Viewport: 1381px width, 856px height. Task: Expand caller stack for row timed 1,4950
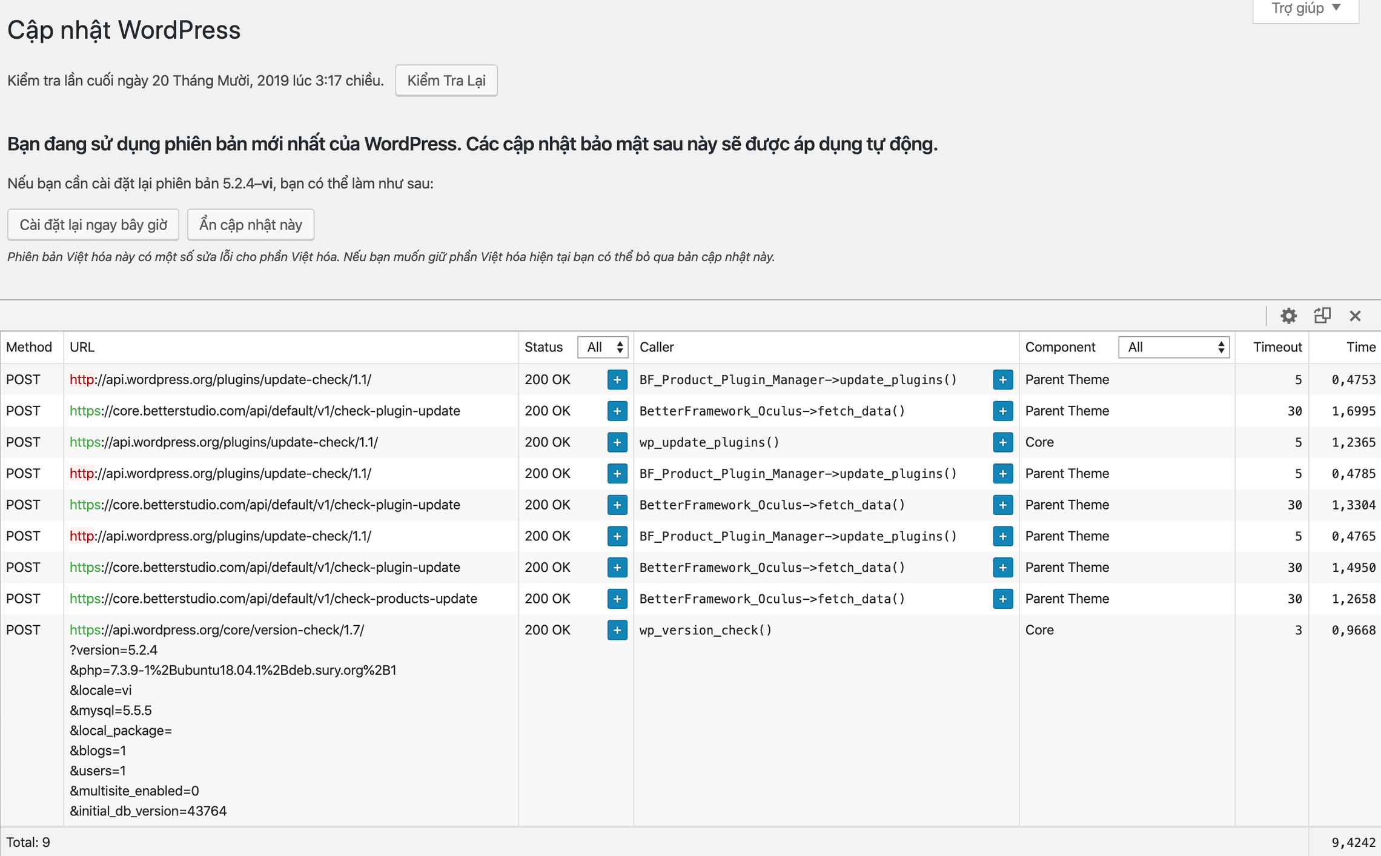click(1003, 568)
